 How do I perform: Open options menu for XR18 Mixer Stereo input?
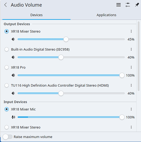pyautogui.click(x=131, y=127)
